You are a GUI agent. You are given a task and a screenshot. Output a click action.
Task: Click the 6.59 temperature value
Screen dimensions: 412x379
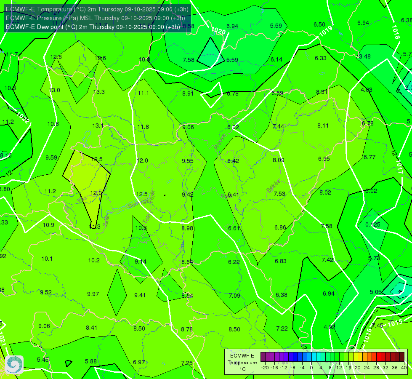277,93
